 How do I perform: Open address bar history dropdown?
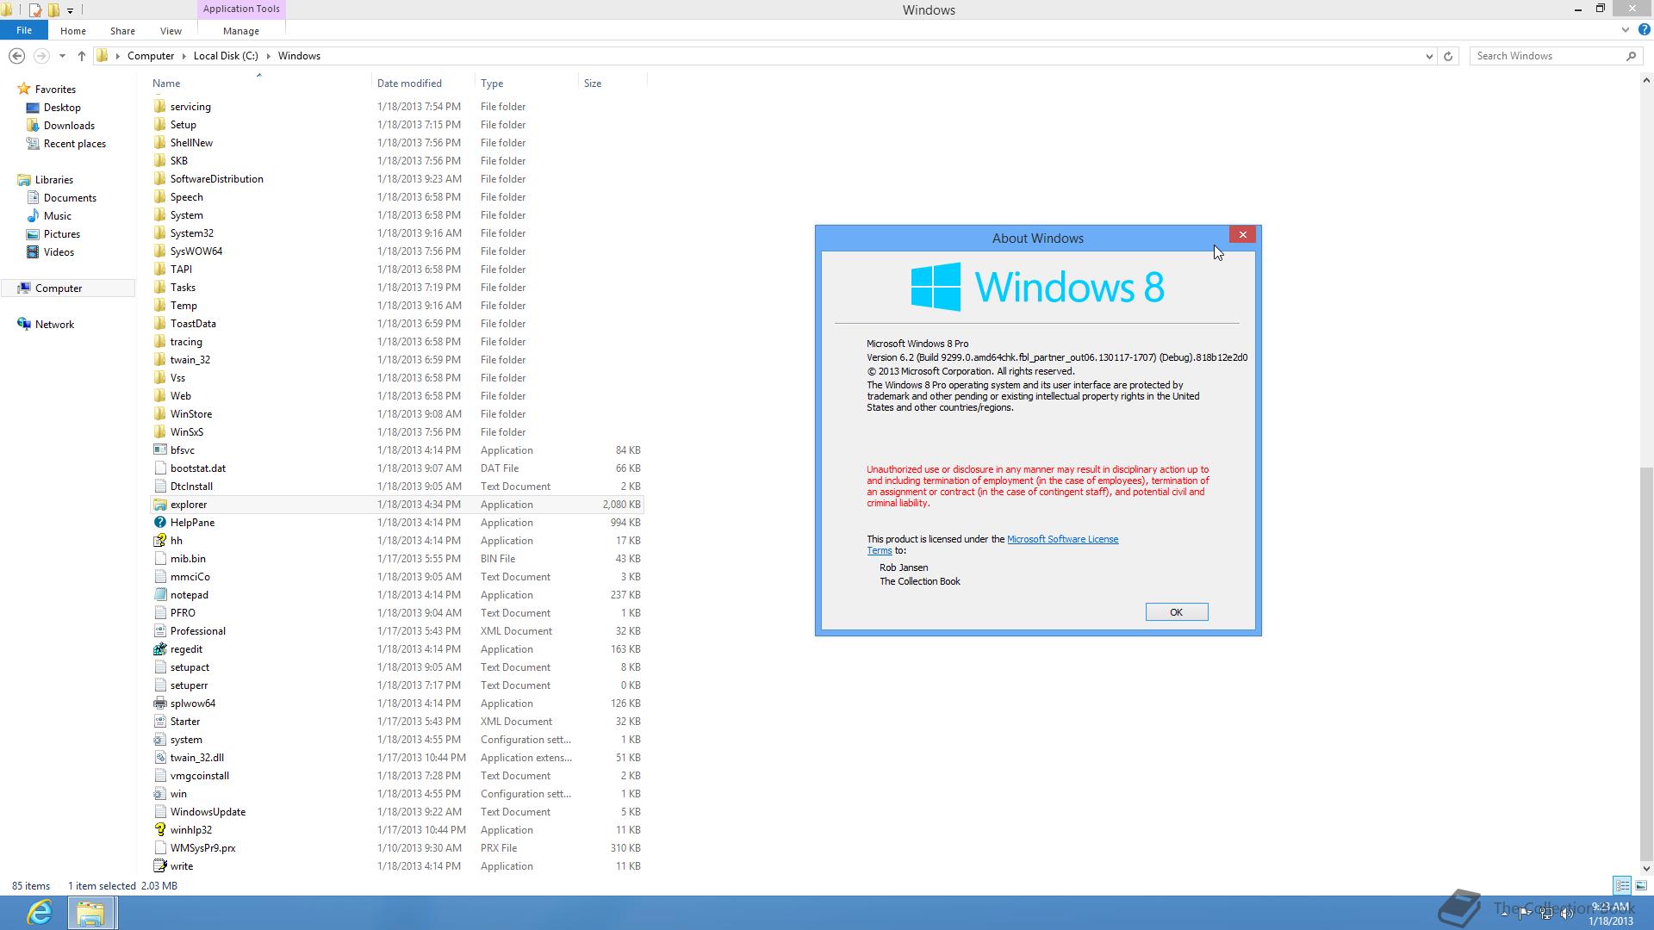[x=1429, y=56]
